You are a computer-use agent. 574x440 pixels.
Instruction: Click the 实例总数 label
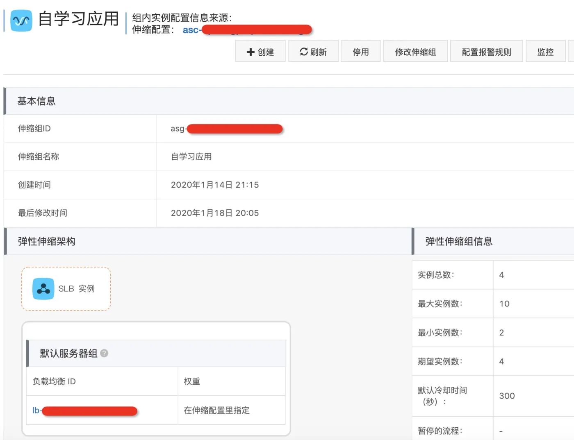coord(436,275)
